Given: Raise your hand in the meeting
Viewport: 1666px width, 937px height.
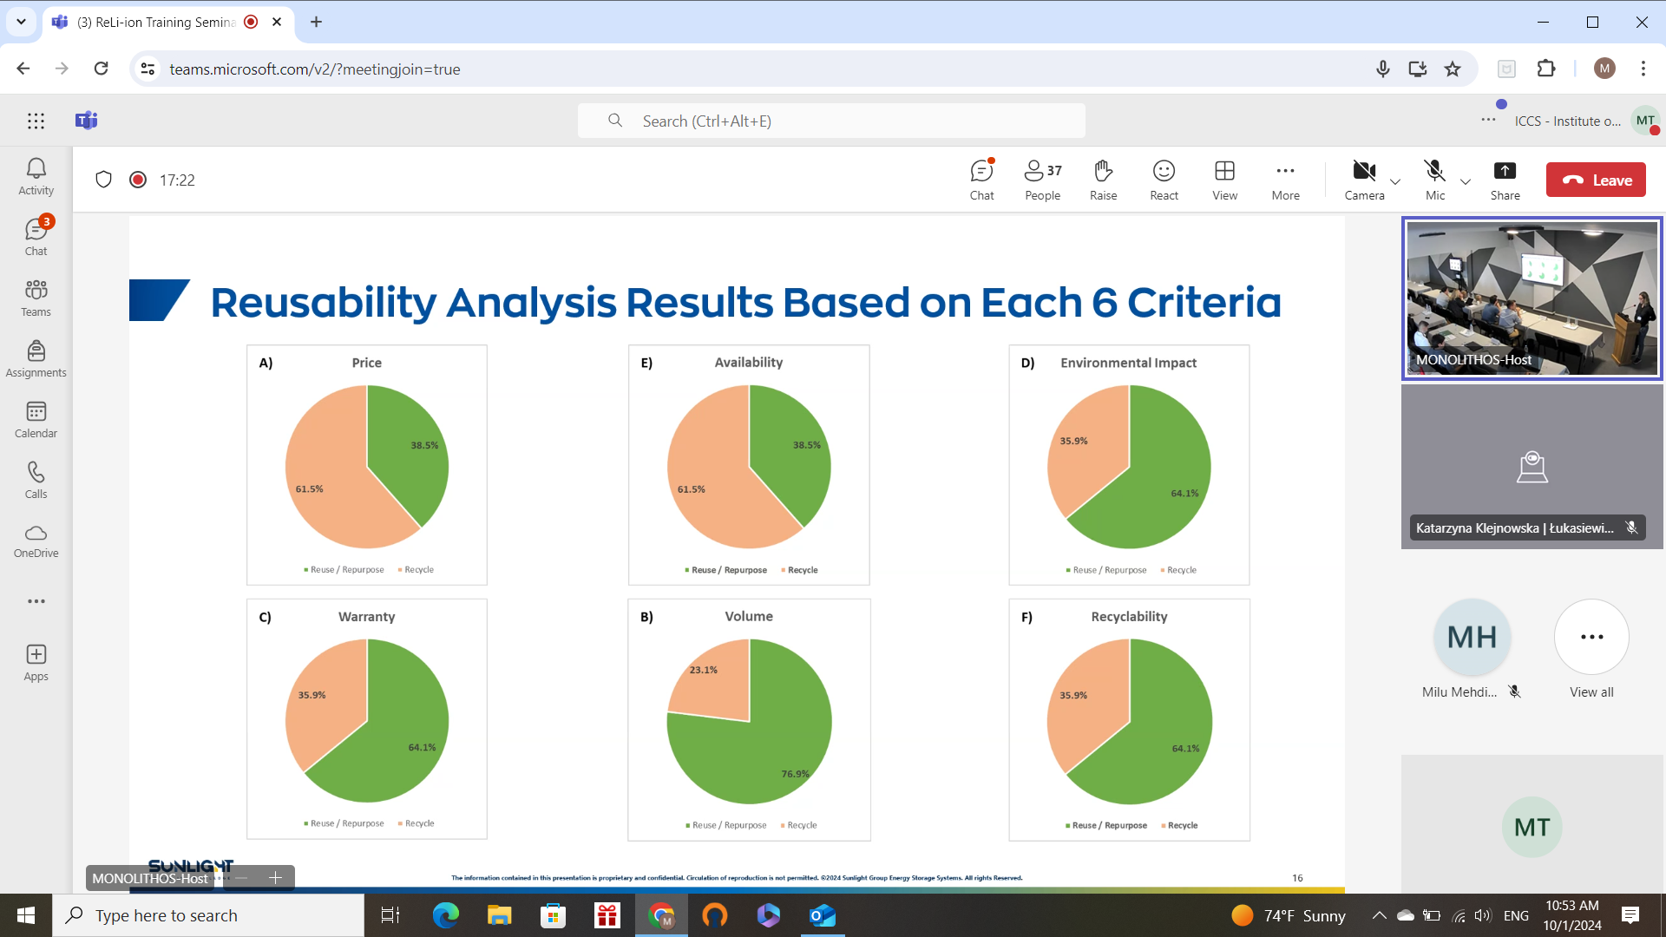Looking at the screenshot, I should 1103,180.
